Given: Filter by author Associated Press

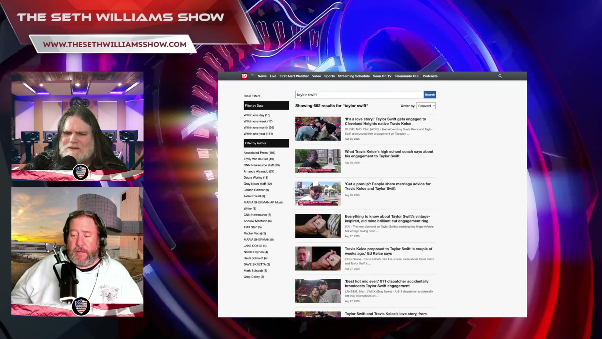Looking at the screenshot, I should click(x=259, y=153).
